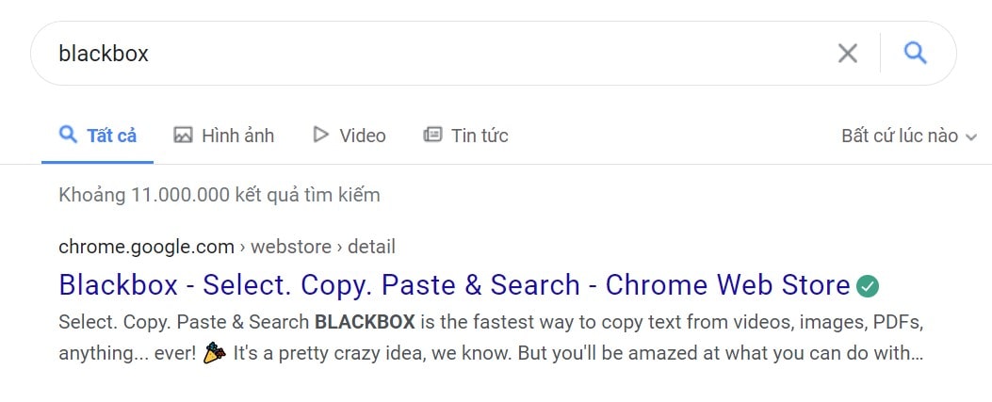Viewport: 992px width, 402px height.
Task: Click the chevron arrow next to Bất cứ lúc nào
Action: coord(971,137)
